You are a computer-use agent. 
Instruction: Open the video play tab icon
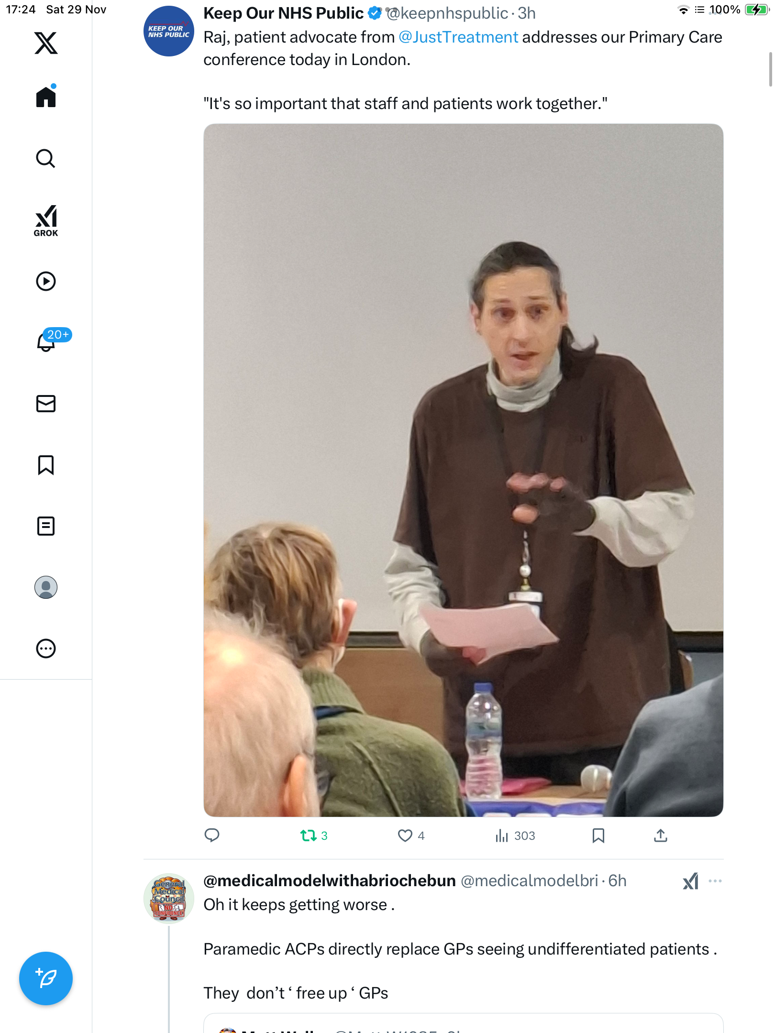click(46, 281)
